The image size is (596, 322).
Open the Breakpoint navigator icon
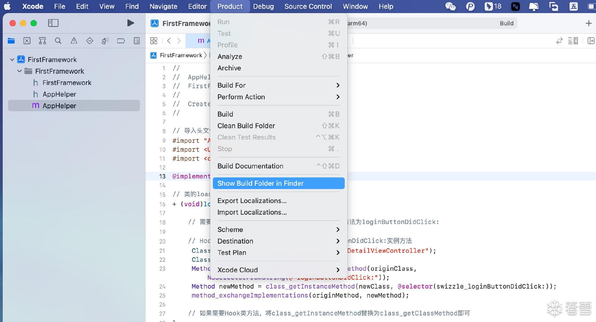pos(121,41)
